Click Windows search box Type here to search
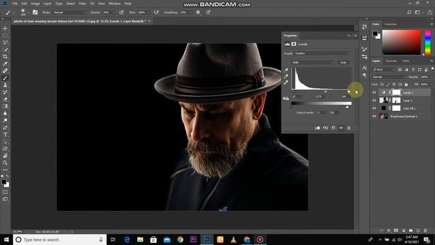 click(x=60, y=240)
